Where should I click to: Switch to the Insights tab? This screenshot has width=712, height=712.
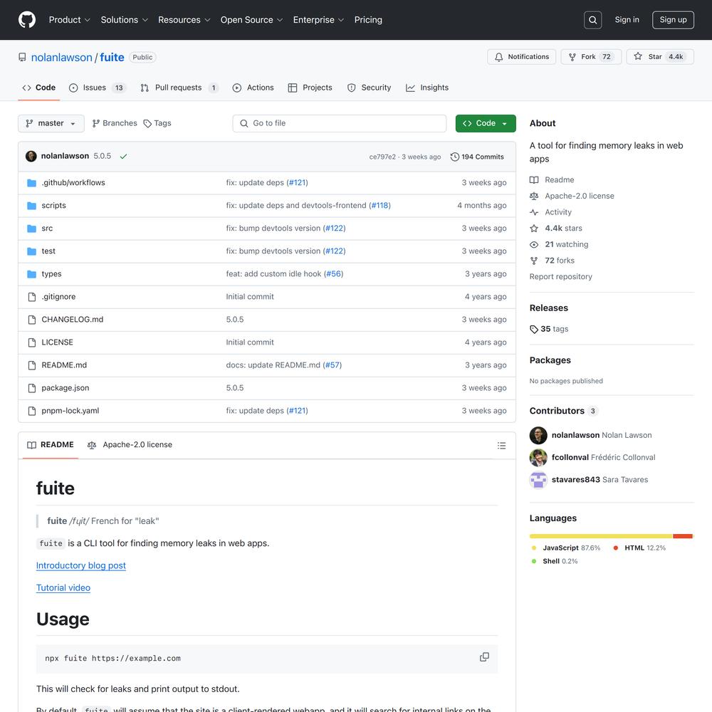[427, 88]
